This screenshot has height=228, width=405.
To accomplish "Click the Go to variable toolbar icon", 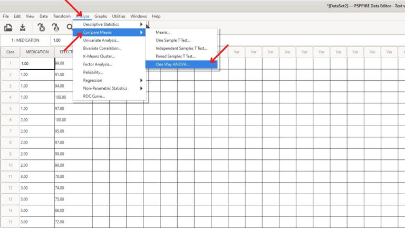I will click(x=41, y=27).
